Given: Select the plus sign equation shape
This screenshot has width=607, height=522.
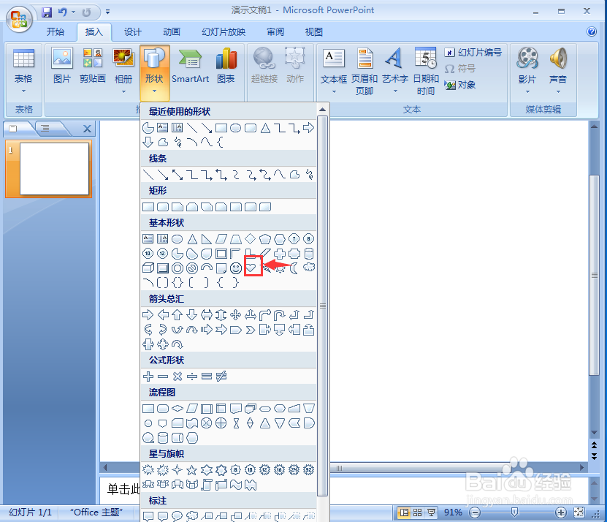Looking at the screenshot, I should pos(148,376).
